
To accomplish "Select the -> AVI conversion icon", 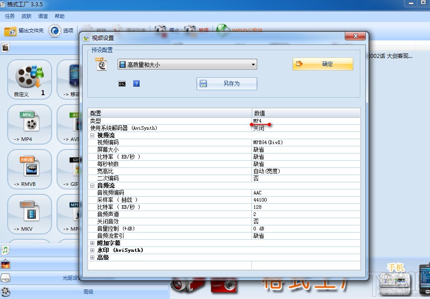I will (74, 121).
